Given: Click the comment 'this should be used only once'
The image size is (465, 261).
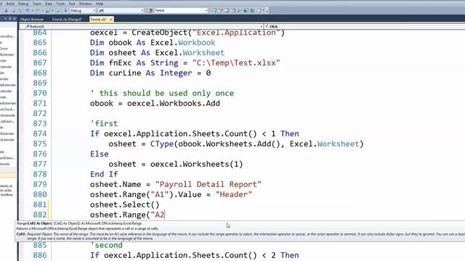Looking at the screenshot, I should pos(166,94).
